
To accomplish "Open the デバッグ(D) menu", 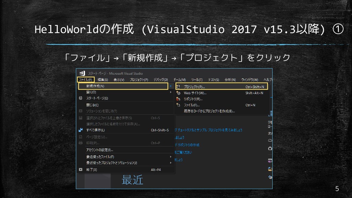I will 161,80.
